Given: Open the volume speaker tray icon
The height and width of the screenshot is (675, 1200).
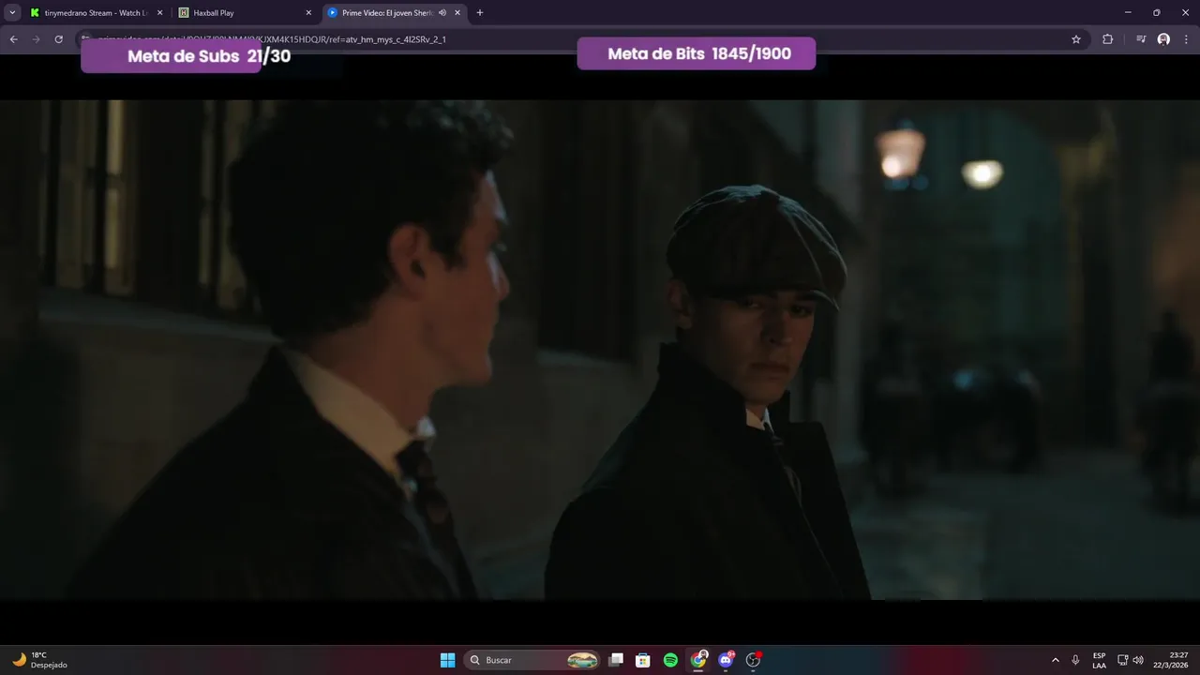Looking at the screenshot, I should pyautogui.click(x=1138, y=660).
